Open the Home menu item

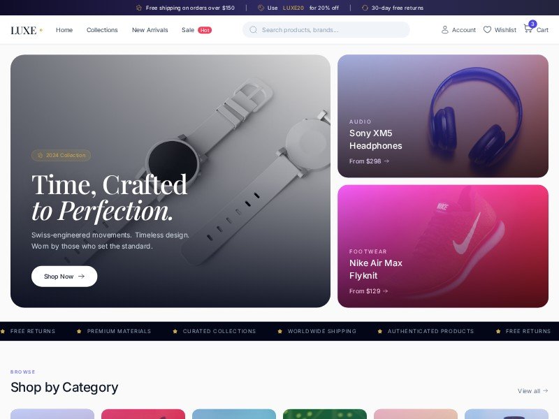(x=64, y=30)
